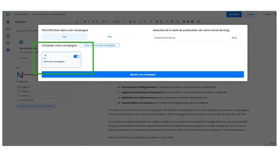The width and height of the screenshot is (279, 157).
Task: Open the Normal heading style dropdown
Action: (119, 22)
